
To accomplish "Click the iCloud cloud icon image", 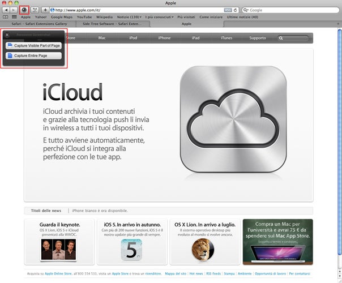I will [x=233, y=119].
